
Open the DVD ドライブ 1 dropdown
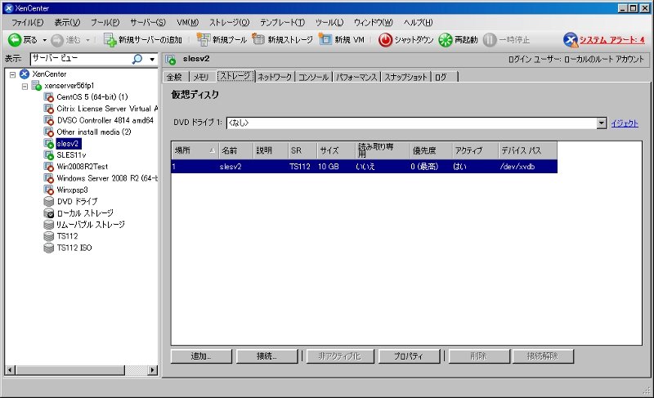point(602,123)
